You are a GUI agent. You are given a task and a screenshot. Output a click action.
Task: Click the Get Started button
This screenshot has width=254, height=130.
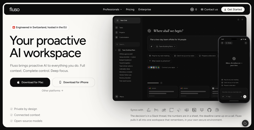click(x=233, y=9)
